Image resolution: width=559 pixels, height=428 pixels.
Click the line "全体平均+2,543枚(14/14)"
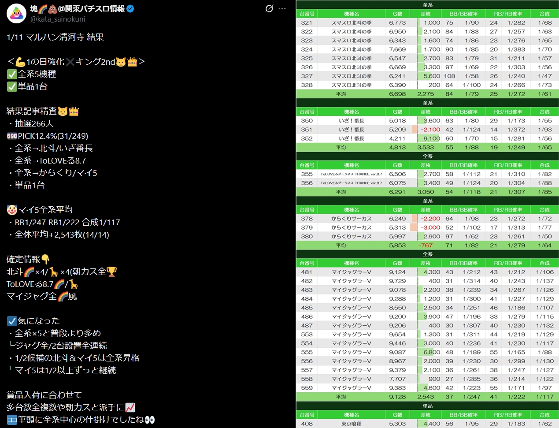[58, 234]
